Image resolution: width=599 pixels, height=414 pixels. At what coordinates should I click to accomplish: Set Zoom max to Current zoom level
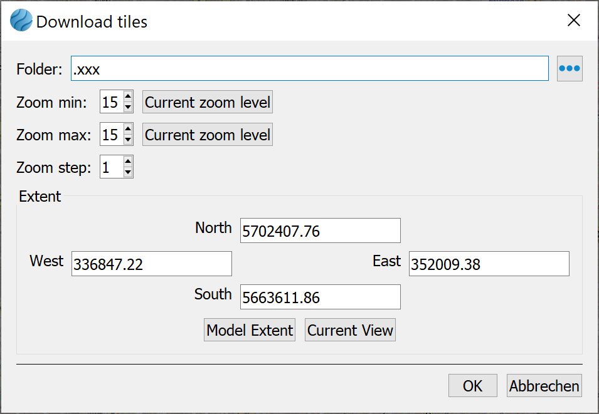pyautogui.click(x=208, y=135)
